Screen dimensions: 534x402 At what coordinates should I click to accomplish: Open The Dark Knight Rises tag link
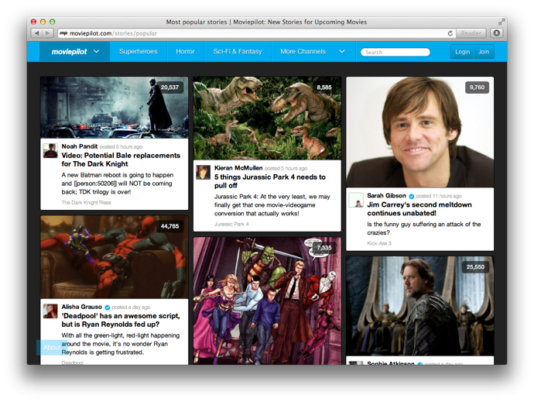coord(86,202)
